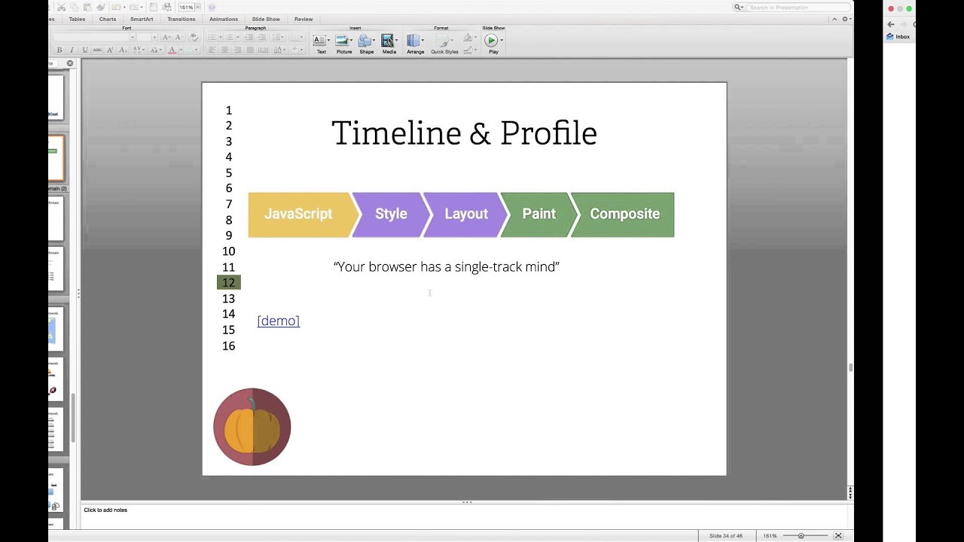964x542 pixels.
Task: Click the fit-slide-to-window icon
Action: click(838, 536)
